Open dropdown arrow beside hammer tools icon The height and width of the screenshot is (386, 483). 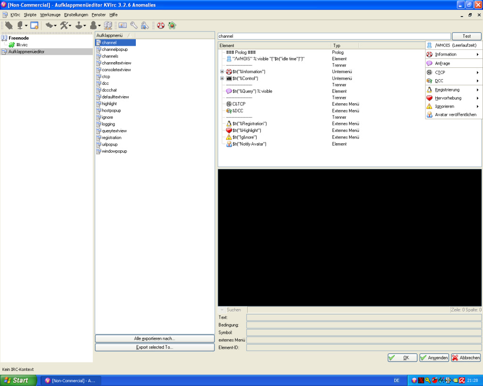(70, 26)
